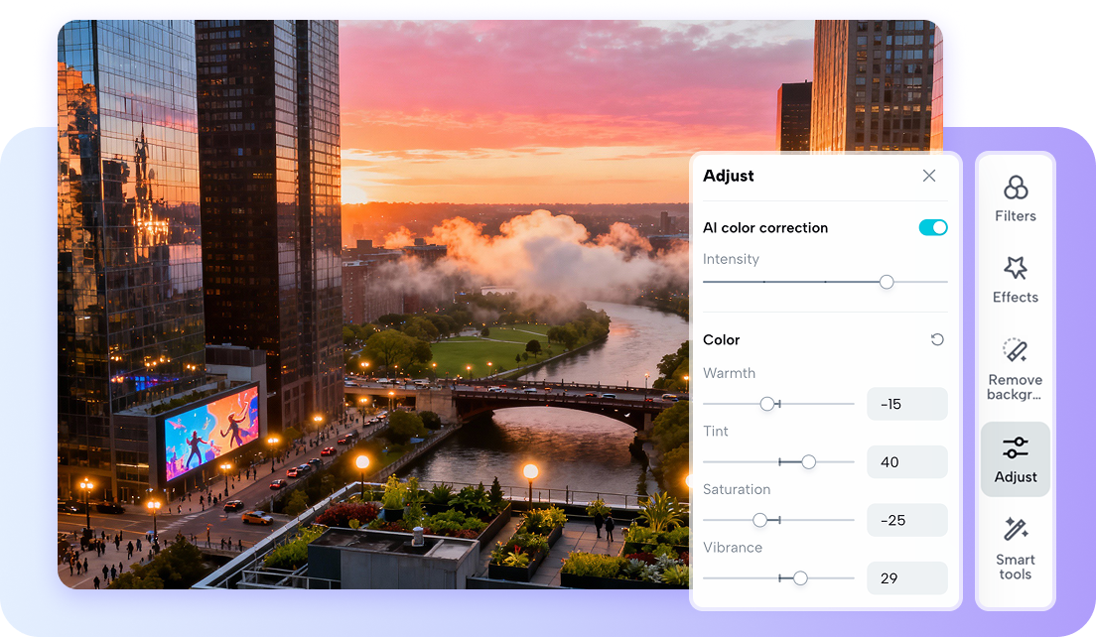
Task: Click the Adjust panel title
Action: point(728,176)
